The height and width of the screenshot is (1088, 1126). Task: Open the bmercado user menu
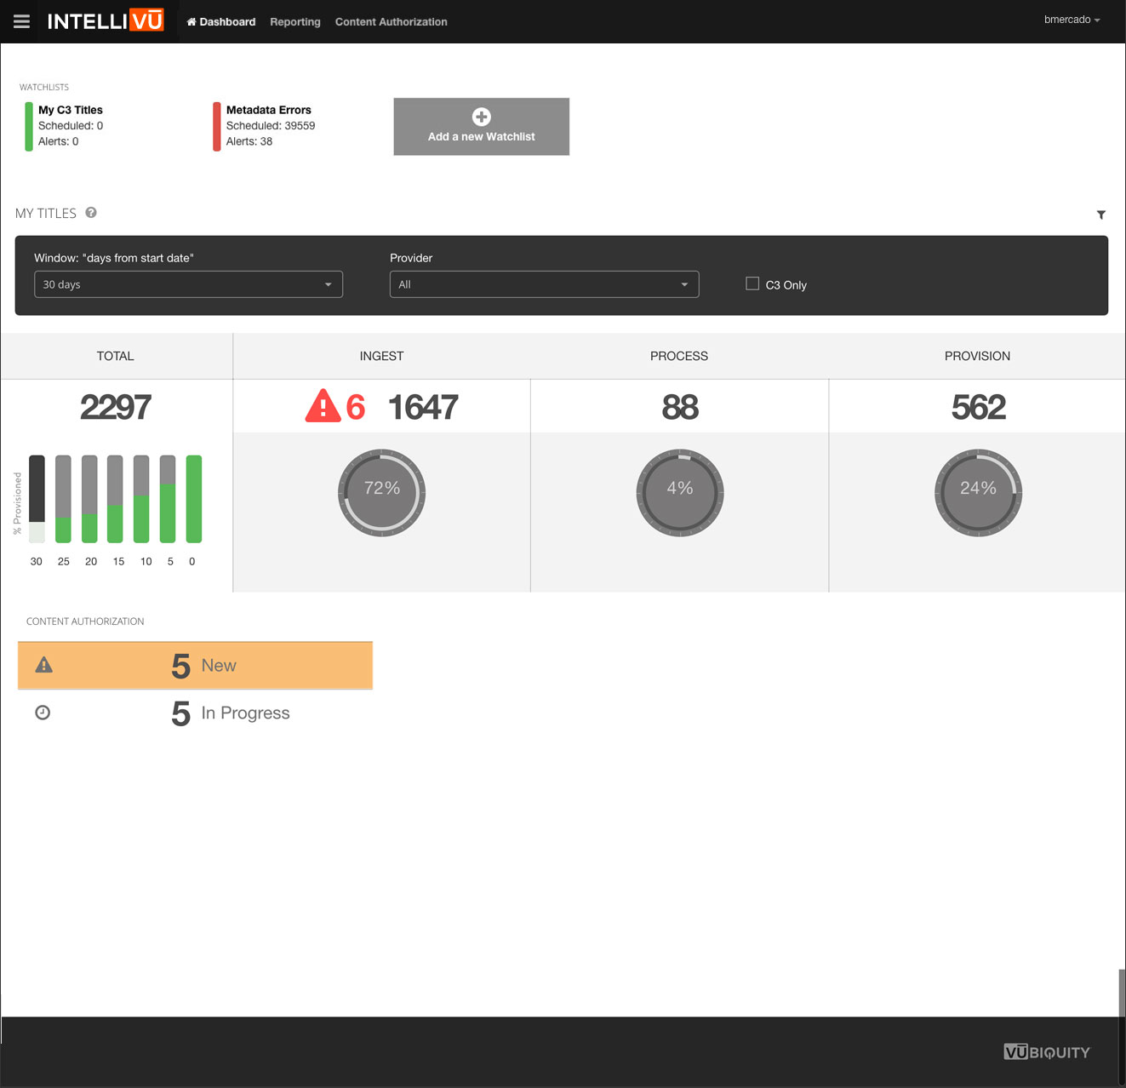1072,20
